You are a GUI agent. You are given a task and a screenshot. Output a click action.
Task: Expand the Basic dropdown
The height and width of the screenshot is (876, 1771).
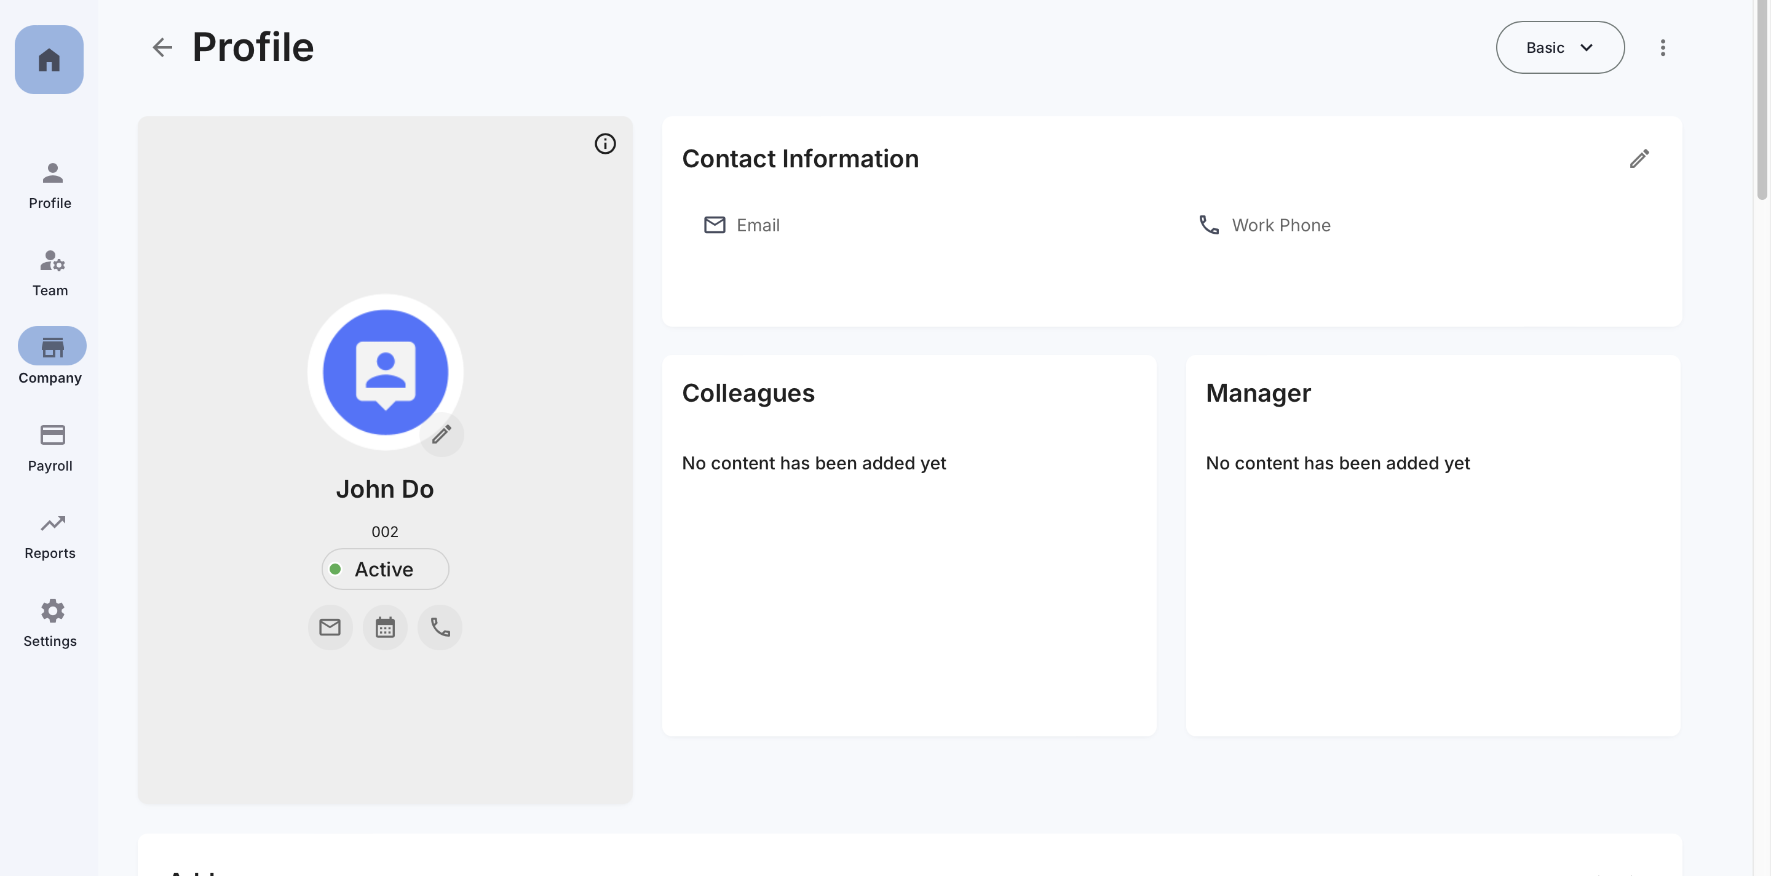coord(1560,47)
